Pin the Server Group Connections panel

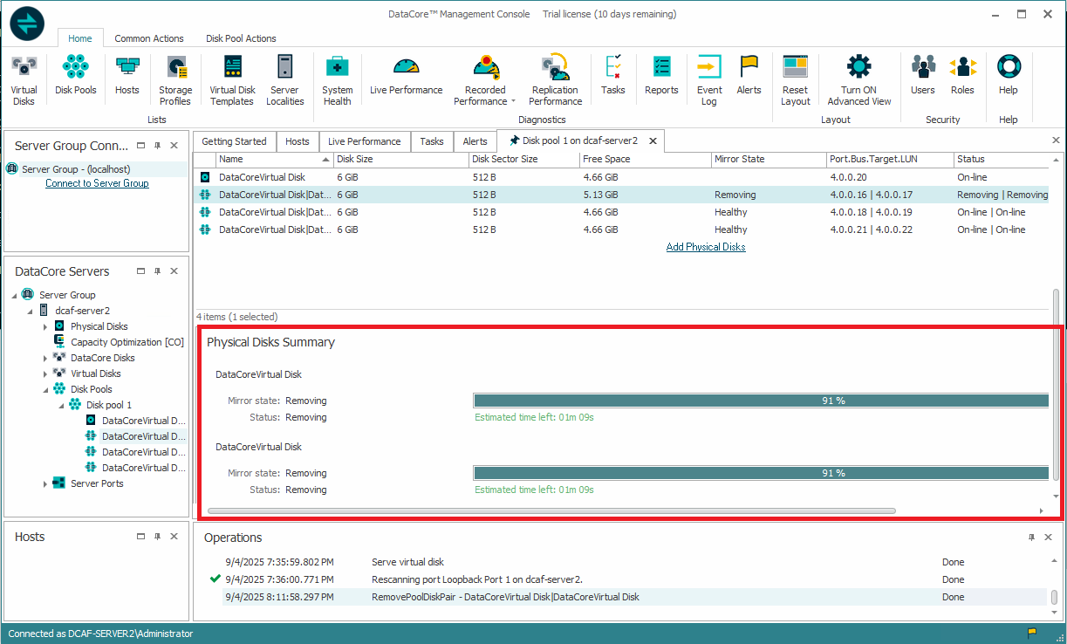[157, 146]
